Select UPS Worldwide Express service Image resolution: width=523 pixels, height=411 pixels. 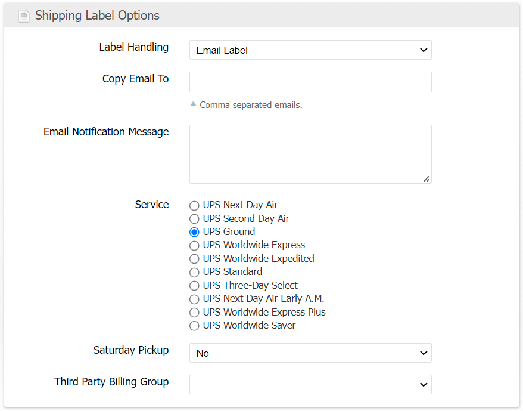click(194, 245)
